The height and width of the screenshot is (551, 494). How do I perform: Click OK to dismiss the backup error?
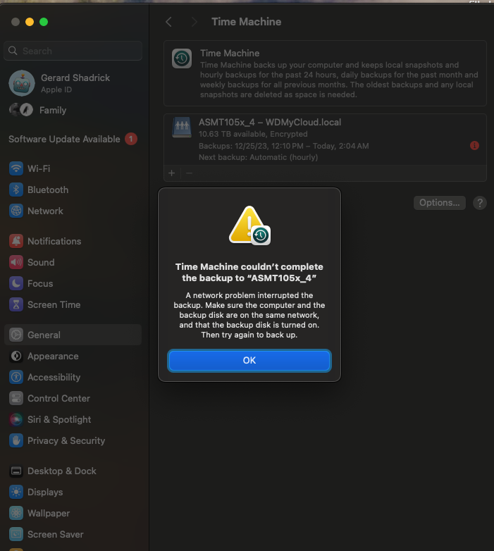(249, 361)
